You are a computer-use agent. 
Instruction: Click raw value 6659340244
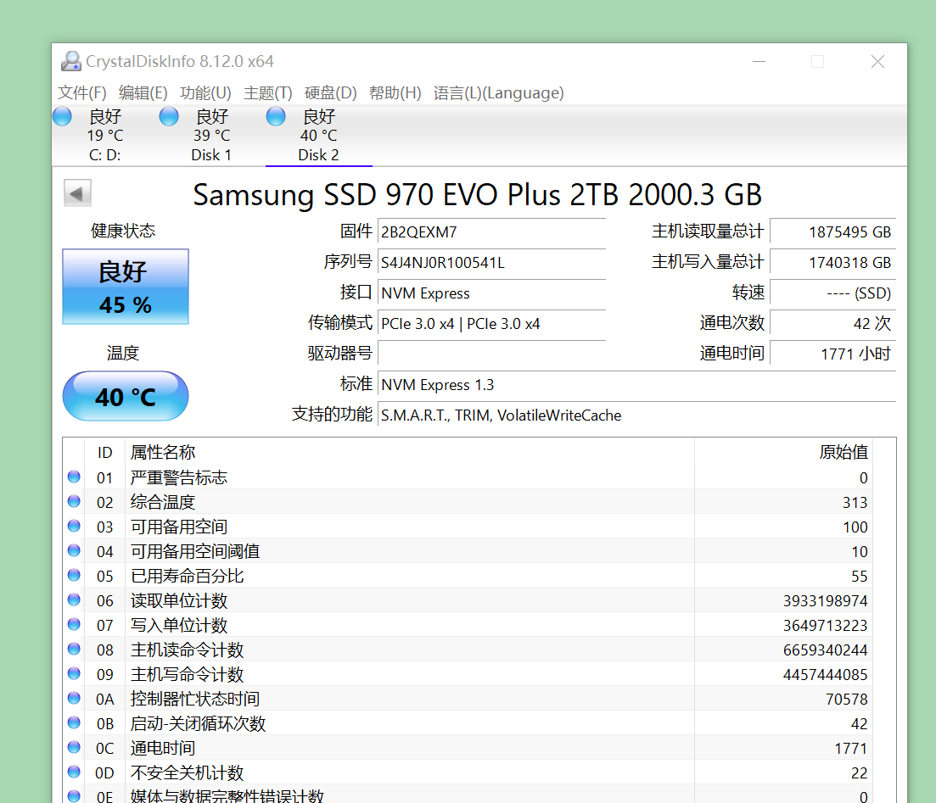click(825, 650)
